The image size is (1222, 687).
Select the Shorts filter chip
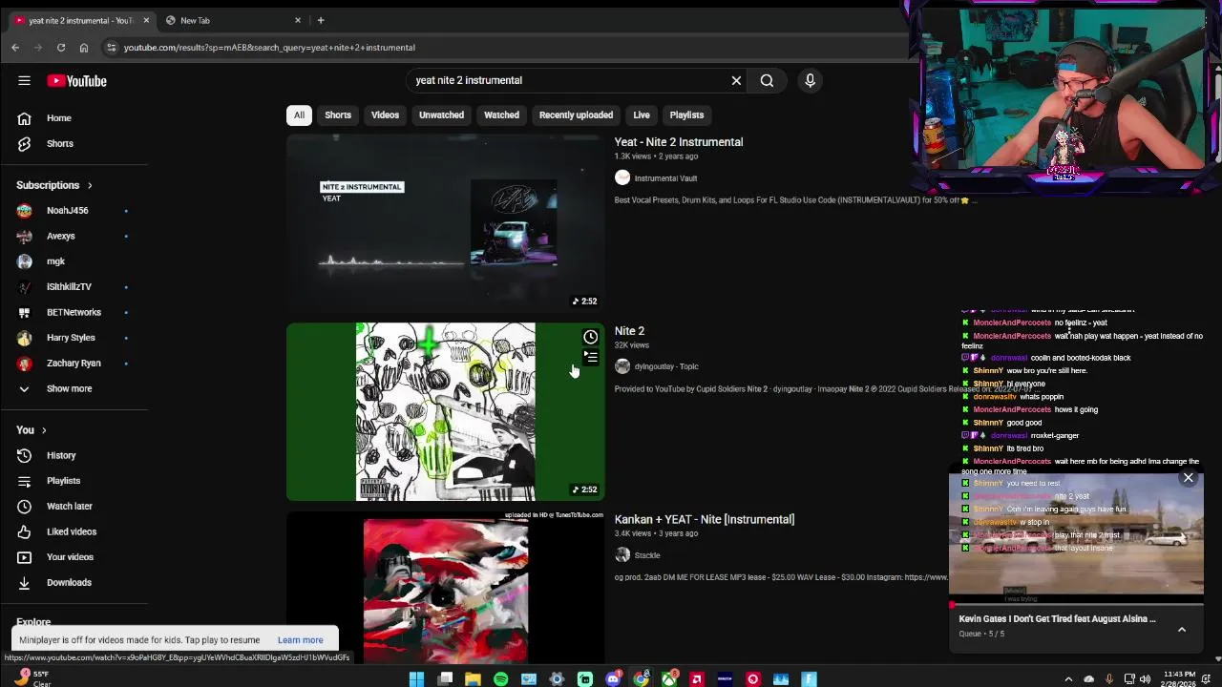click(338, 115)
